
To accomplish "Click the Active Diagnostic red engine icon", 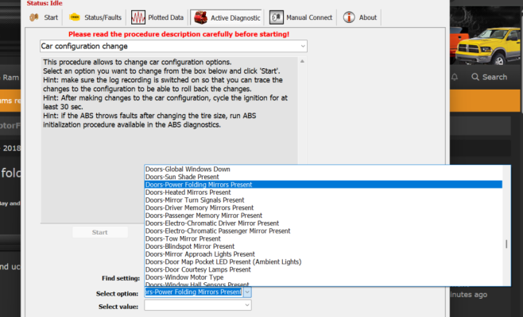I will pos(201,17).
